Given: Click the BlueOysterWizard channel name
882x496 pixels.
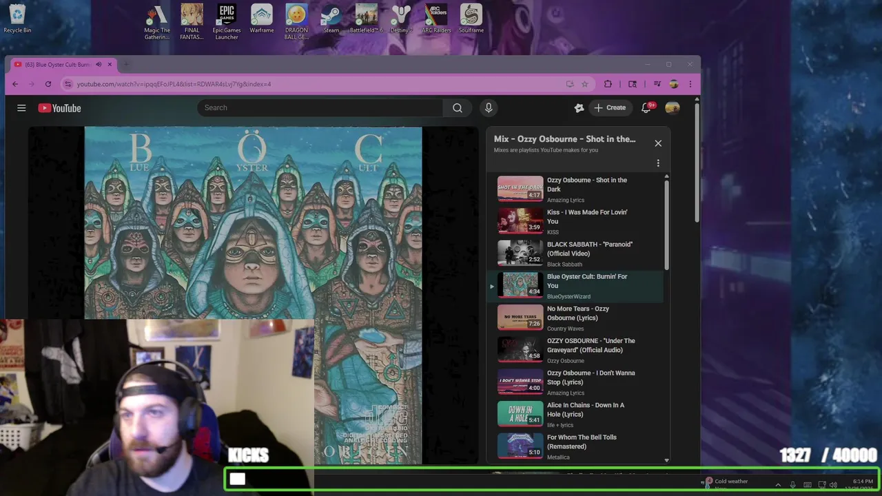Looking at the screenshot, I should (x=568, y=296).
